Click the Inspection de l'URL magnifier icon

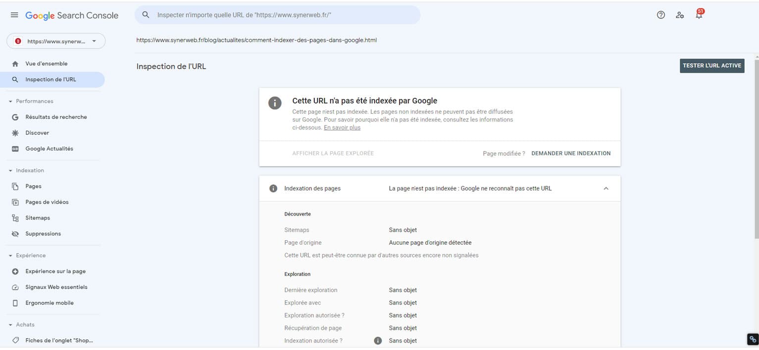click(15, 80)
